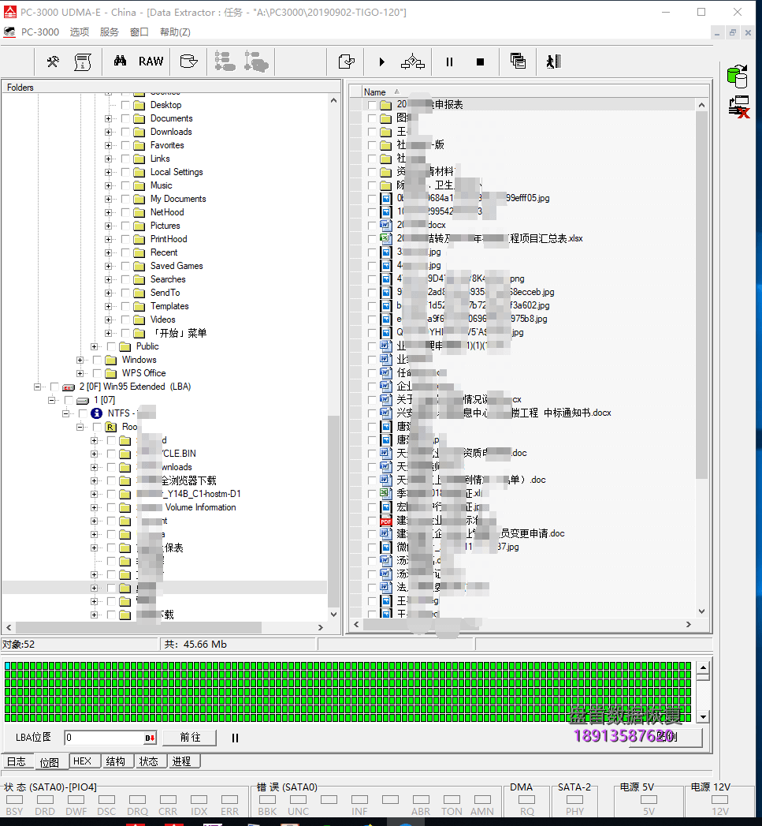Expand the My Documents folder node
Screen dimensions: 762x826
(109, 199)
